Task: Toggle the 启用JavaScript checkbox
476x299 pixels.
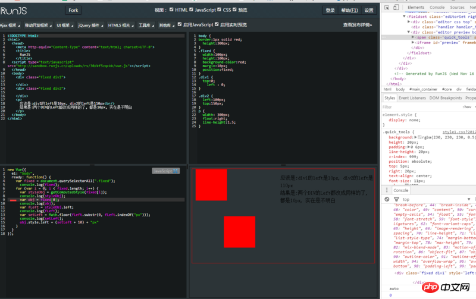Action: [x=180, y=25]
